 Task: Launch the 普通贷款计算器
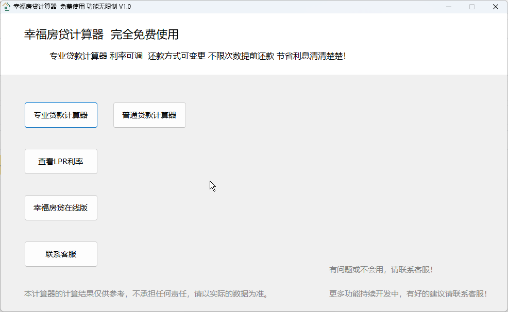149,115
